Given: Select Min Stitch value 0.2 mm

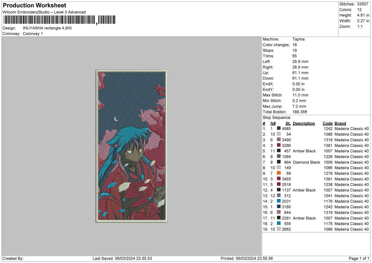Looking at the screenshot, I should pos(299,101).
